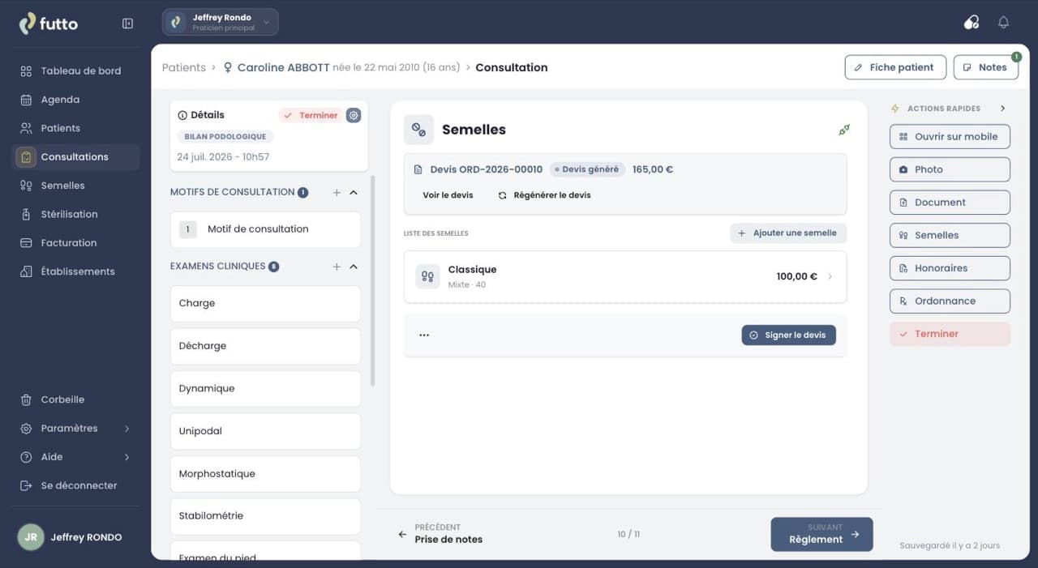This screenshot has width=1038, height=568.
Task: Click the Corbeille trash icon
Action: pyautogui.click(x=26, y=399)
